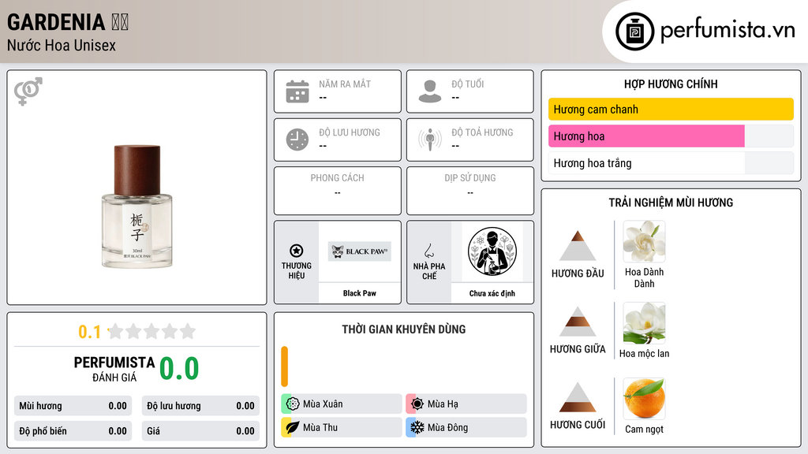Click the first rating star

[116, 331]
